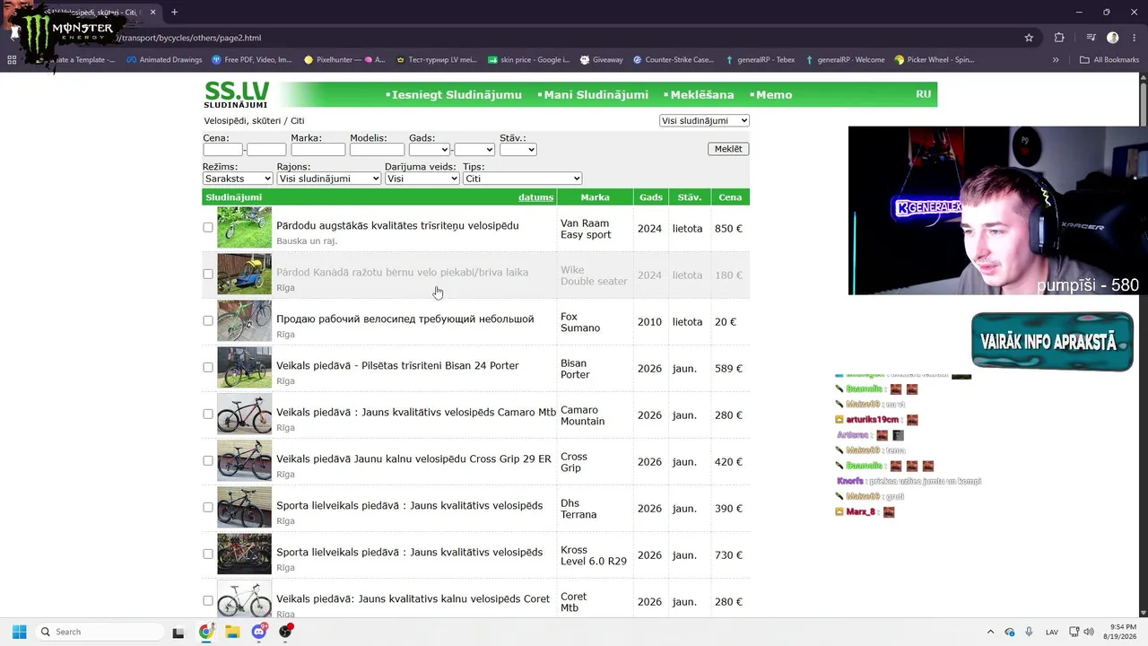Open the Free PDF, Video bookmark
Image resolution: width=1148 pixels, height=646 pixels.
coord(252,60)
